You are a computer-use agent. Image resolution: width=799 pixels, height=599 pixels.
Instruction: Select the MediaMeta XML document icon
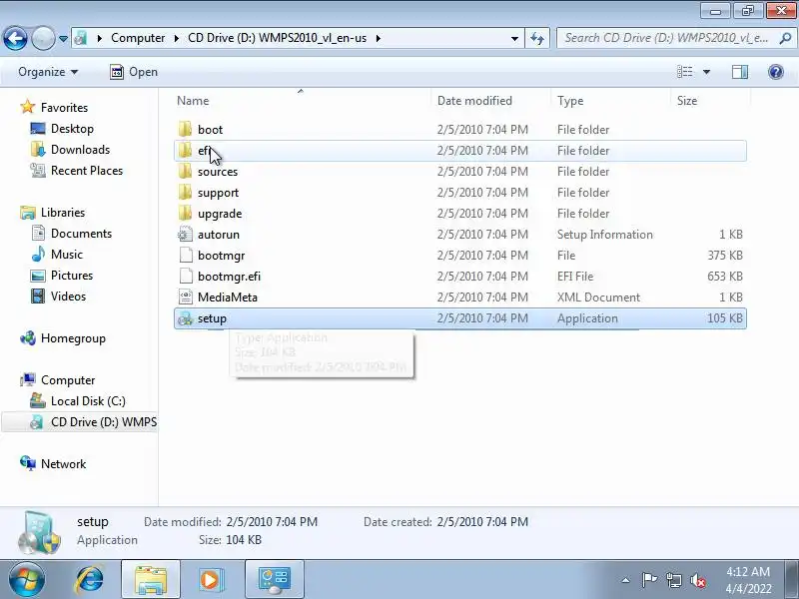[x=185, y=297]
